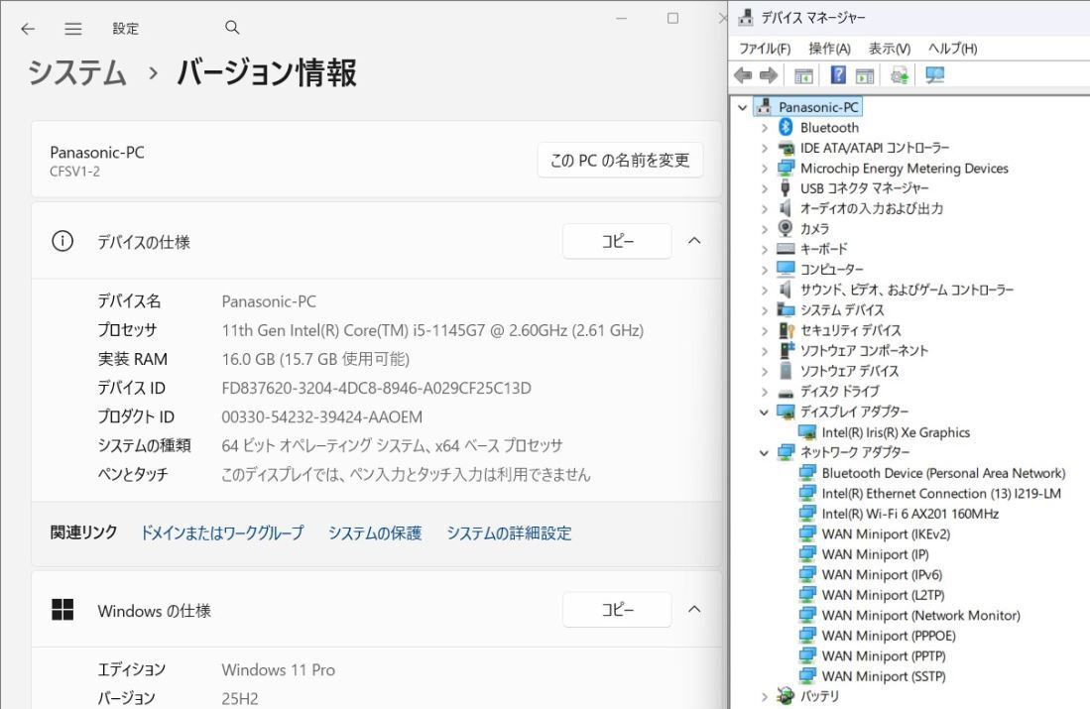Image resolution: width=1090 pixels, height=709 pixels.
Task: Collapse the ネットワーク アダプター category
Action: click(x=763, y=452)
